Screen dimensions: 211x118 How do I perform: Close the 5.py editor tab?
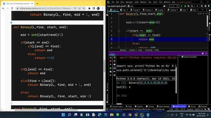(117, 10)
